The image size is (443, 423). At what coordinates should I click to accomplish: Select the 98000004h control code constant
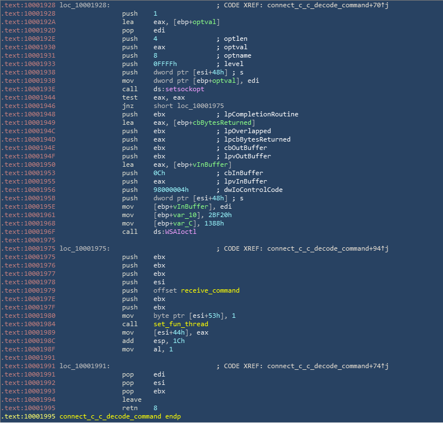(x=171, y=190)
